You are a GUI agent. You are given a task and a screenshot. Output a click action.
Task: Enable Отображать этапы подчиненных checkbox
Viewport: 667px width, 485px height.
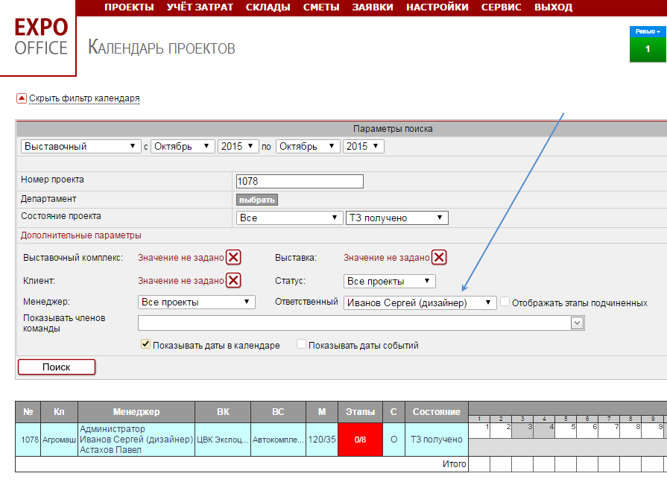pyautogui.click(x=505, y=302)
